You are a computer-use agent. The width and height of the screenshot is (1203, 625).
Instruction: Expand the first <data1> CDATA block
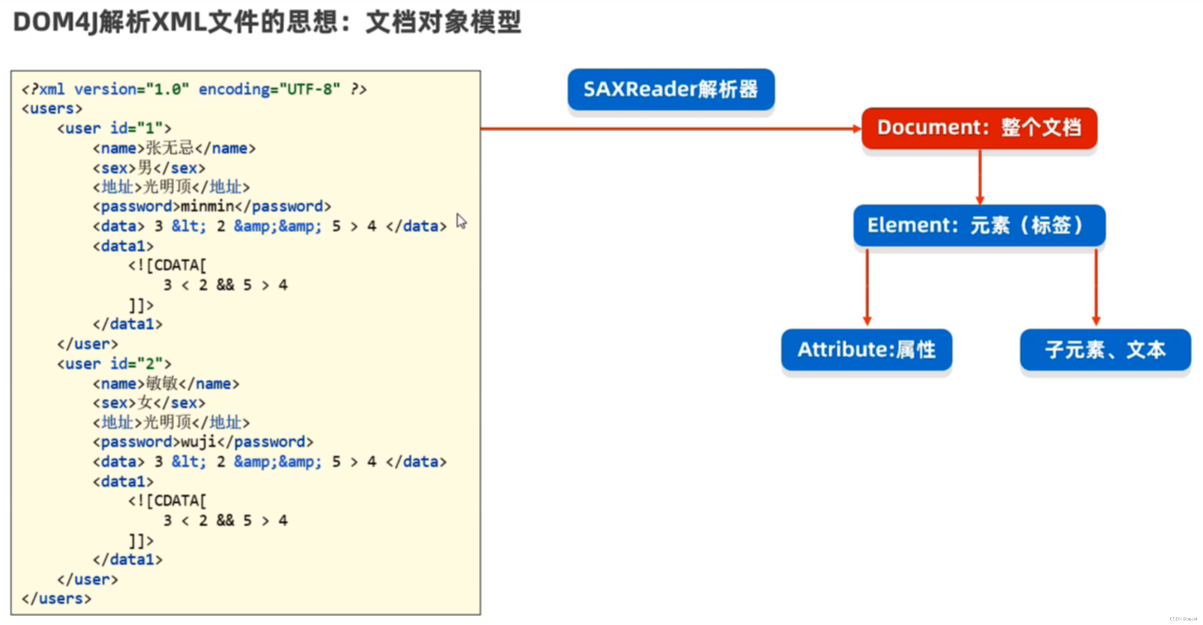(x=167, y=265)
